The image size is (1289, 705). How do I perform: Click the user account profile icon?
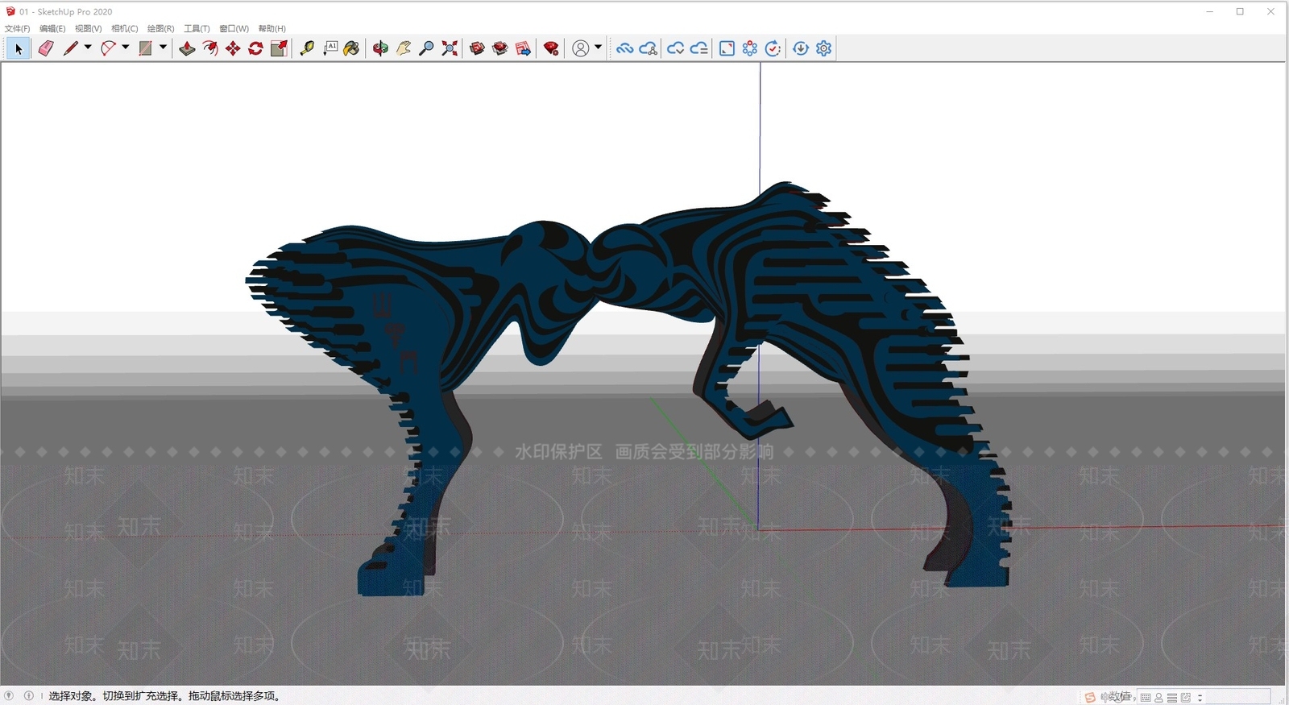click(580, 49)
